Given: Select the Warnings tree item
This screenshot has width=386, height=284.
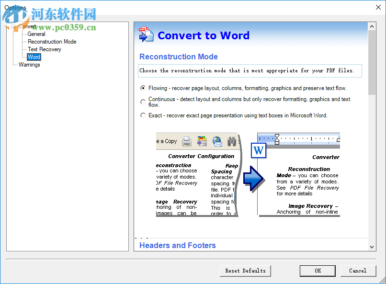Looking at the screenshot, I should [30, 64].
